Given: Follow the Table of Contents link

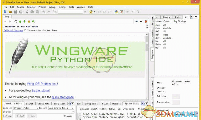Looking at the screenshot, I should tap(13, 30).
